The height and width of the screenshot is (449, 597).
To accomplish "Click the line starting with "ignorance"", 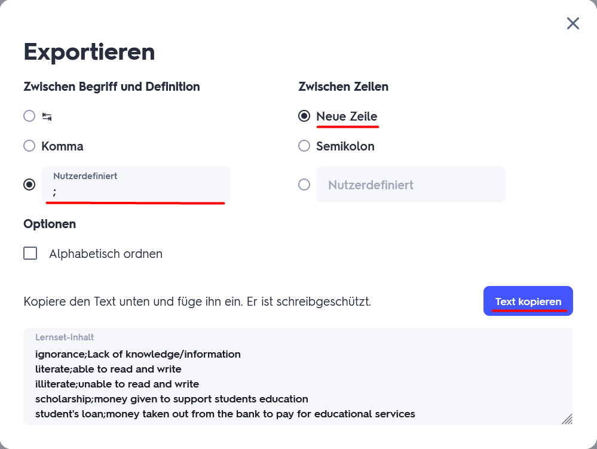I will (137, 354).
